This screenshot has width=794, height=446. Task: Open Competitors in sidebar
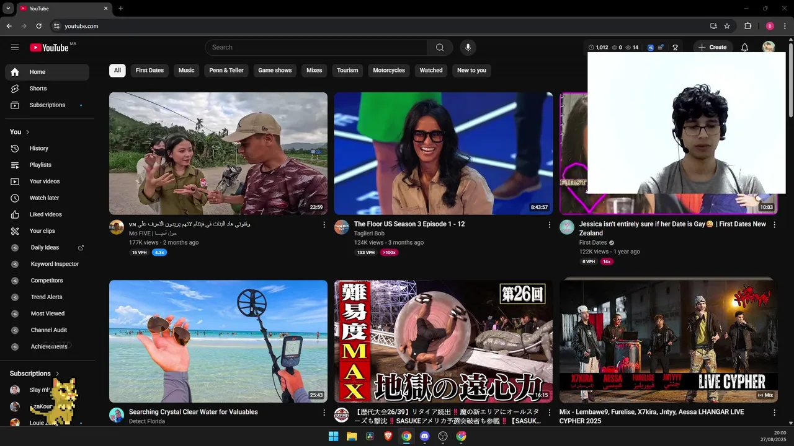click(47, 281)
